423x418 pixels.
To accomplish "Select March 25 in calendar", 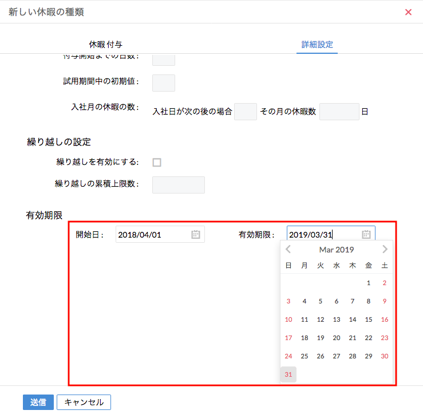I will click(x=305, y=356).
